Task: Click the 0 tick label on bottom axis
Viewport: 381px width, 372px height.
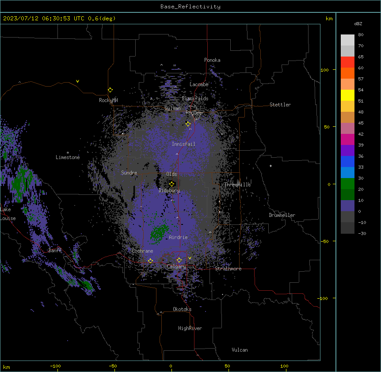Action: point(171,366)
